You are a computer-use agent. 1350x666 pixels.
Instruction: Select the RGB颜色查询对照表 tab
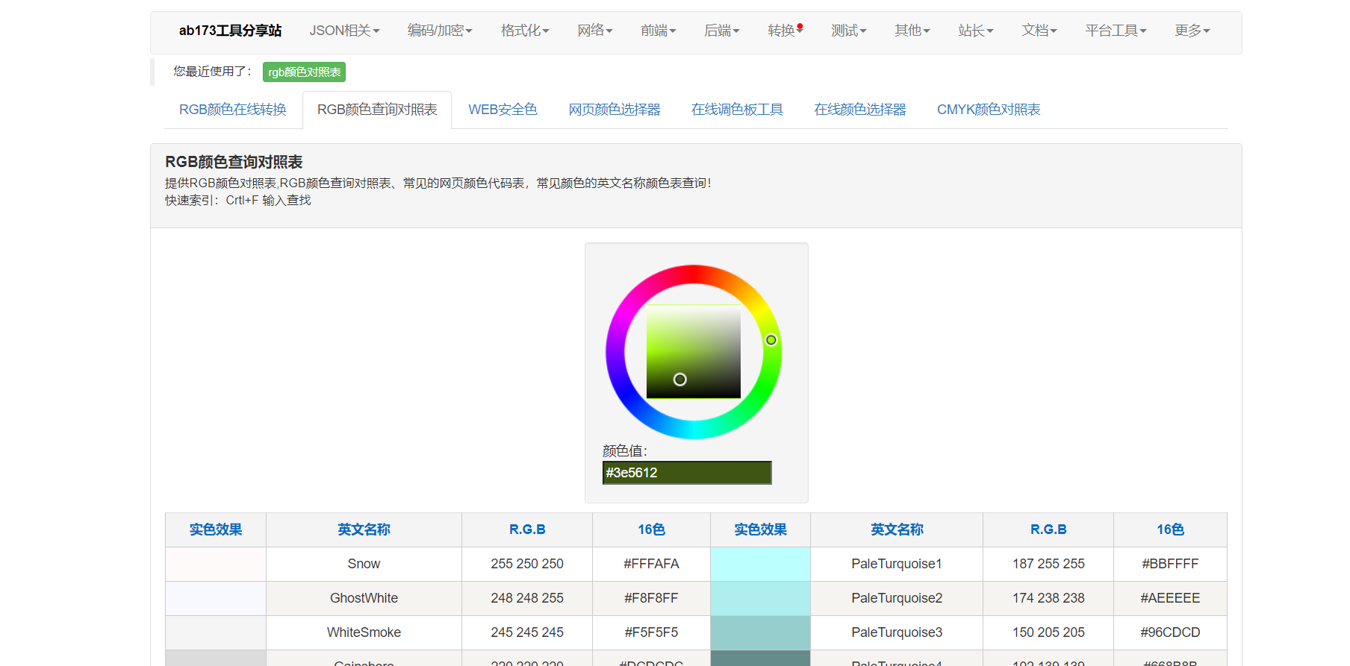[377, 110]
